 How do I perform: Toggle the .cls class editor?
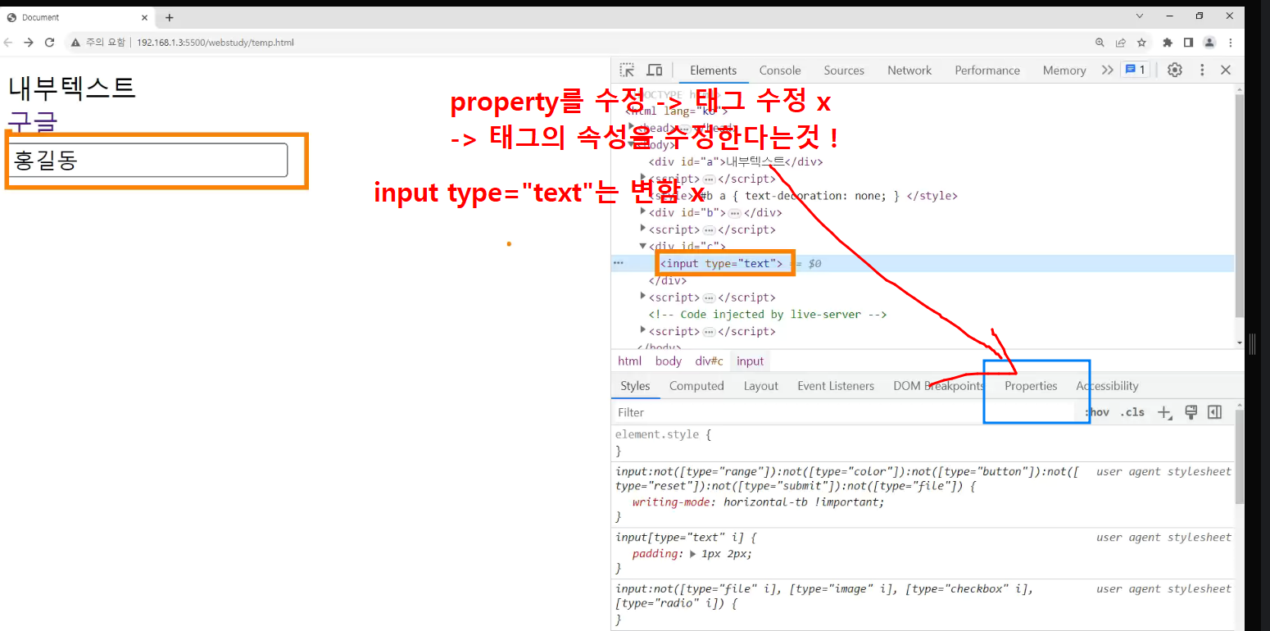click(1132, 412)
